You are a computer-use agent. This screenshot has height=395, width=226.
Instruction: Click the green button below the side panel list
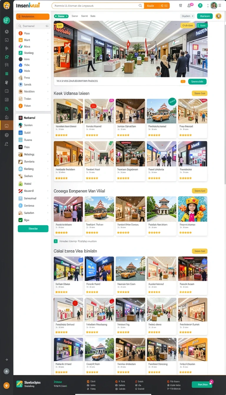coord(33,229)
